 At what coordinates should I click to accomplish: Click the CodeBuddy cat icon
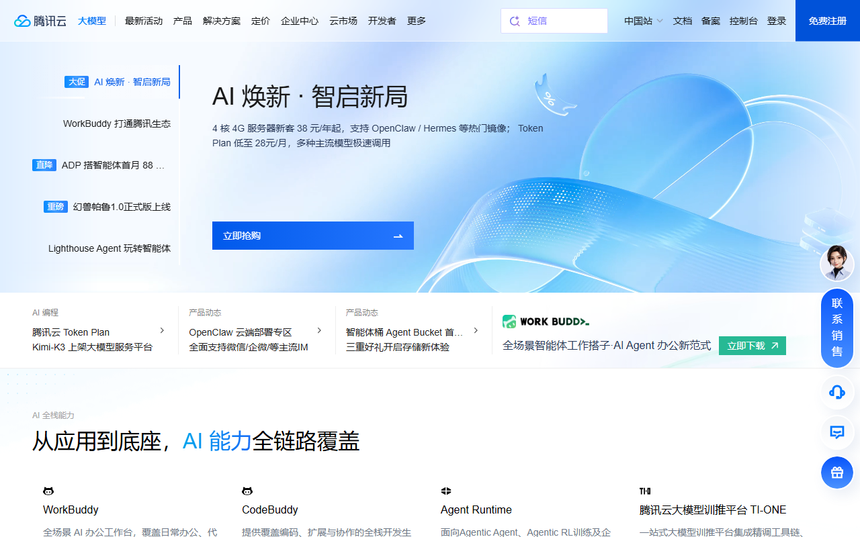click(247, 491)
